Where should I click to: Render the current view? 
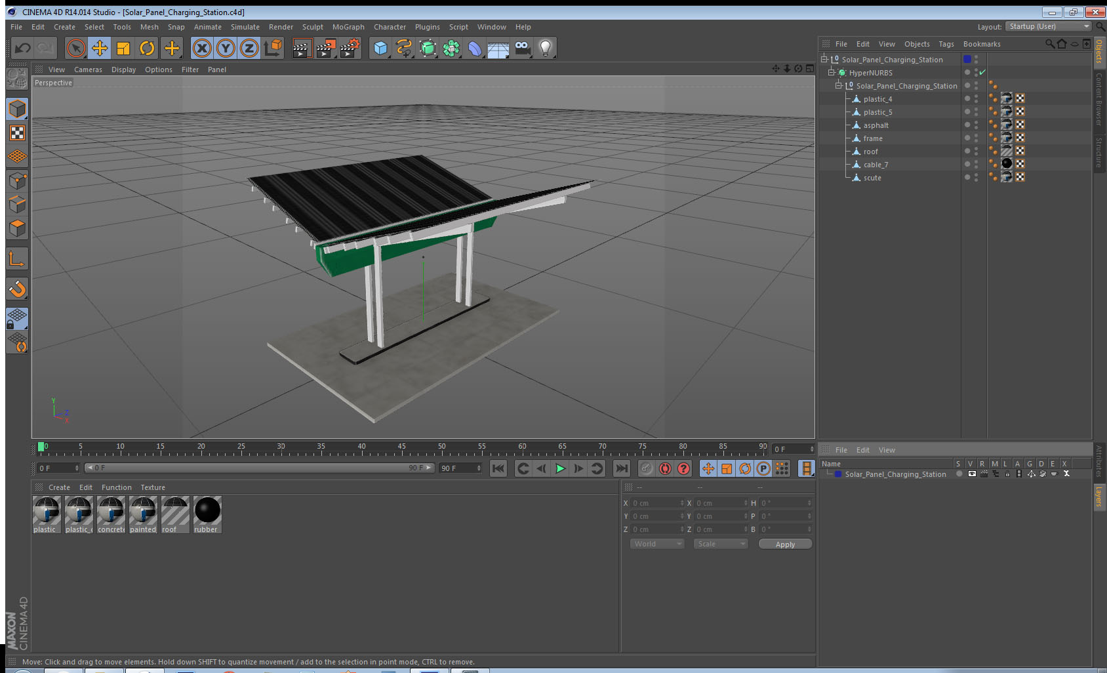click(302, 48)
